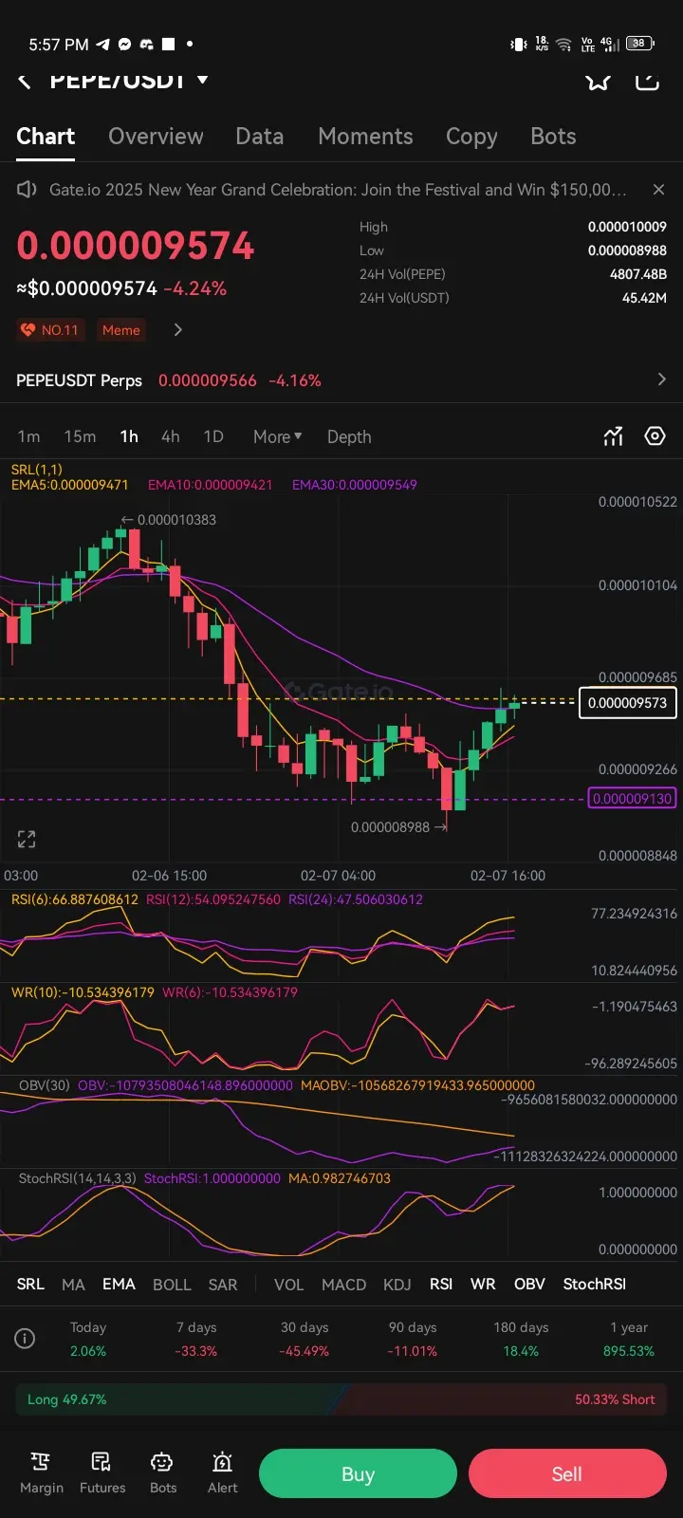Toggle the StochRSI sub-indicator

(595, 1284)
